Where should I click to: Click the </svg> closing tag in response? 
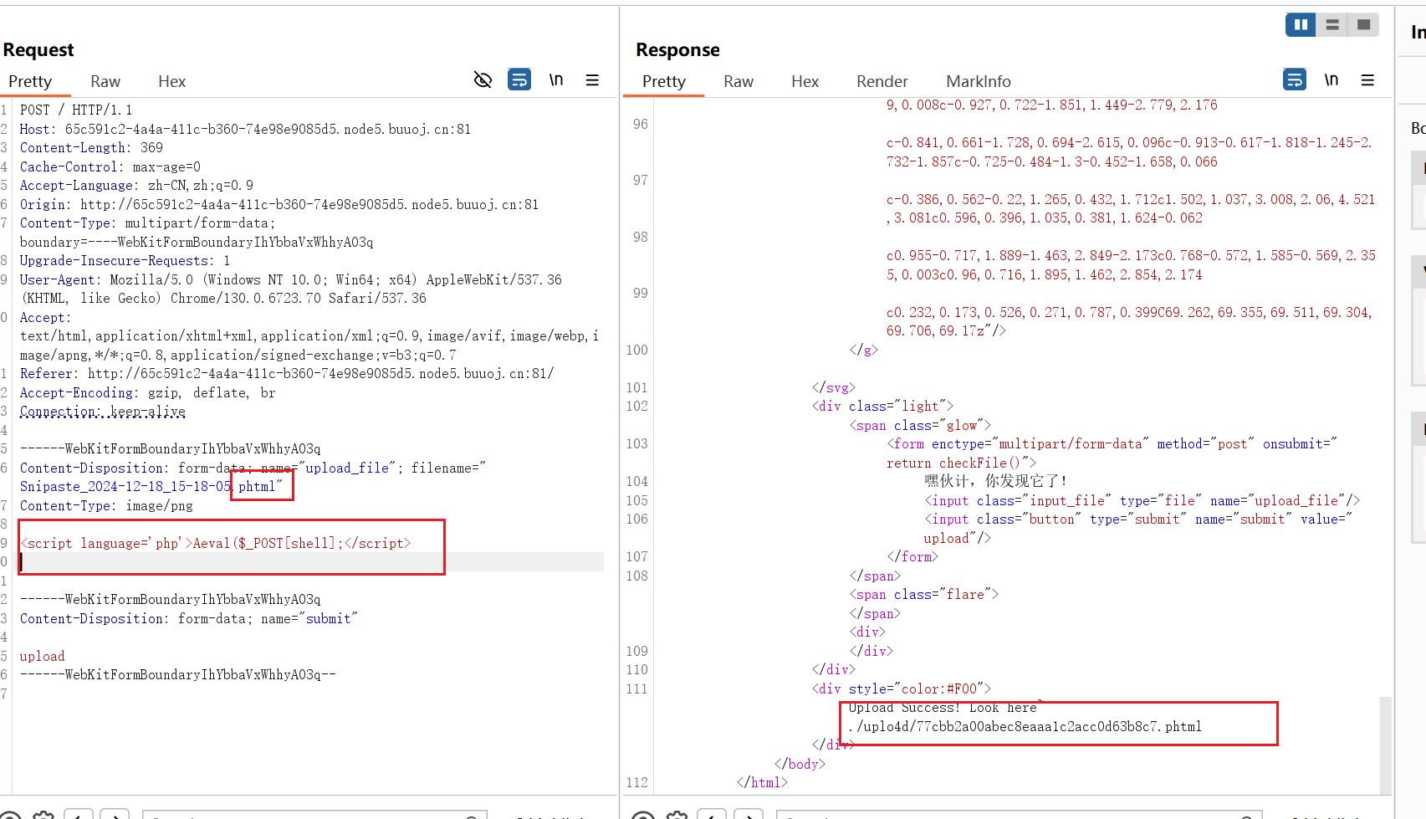click(x=833, y=388)
